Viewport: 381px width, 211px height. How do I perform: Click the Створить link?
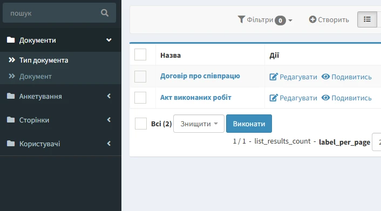[x=329, y=19]
